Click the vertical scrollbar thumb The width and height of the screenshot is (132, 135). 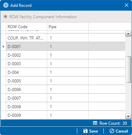click(128, 69)
